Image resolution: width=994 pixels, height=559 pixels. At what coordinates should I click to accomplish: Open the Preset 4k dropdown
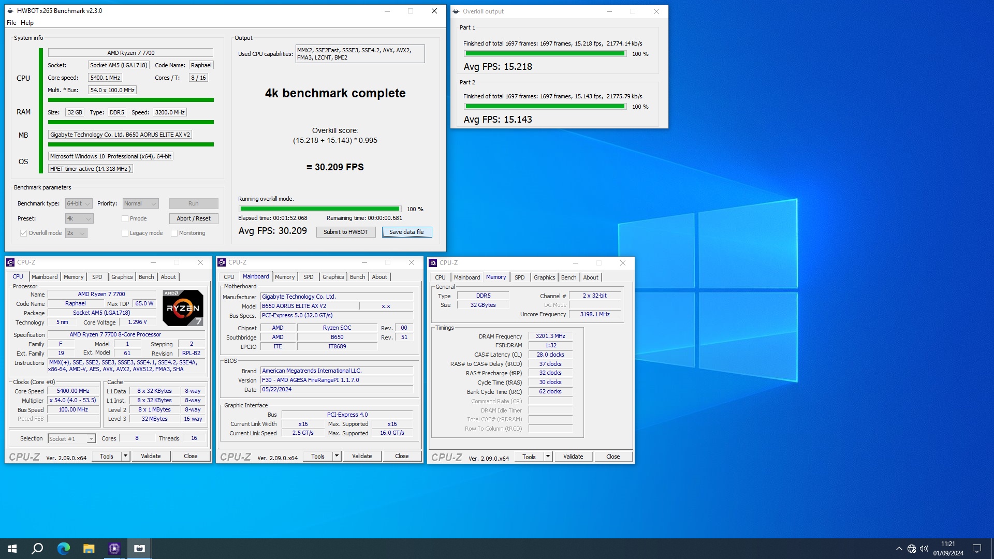79,218
